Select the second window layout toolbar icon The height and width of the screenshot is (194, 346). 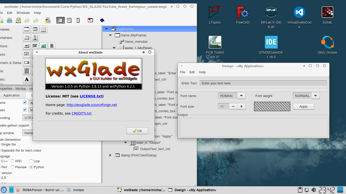click(69, 20)
